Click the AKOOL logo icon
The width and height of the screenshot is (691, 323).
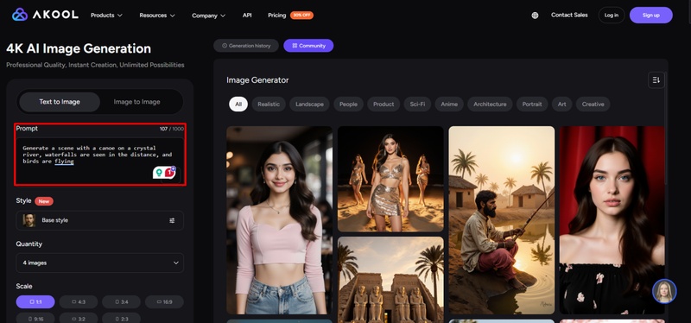point(20,15)
